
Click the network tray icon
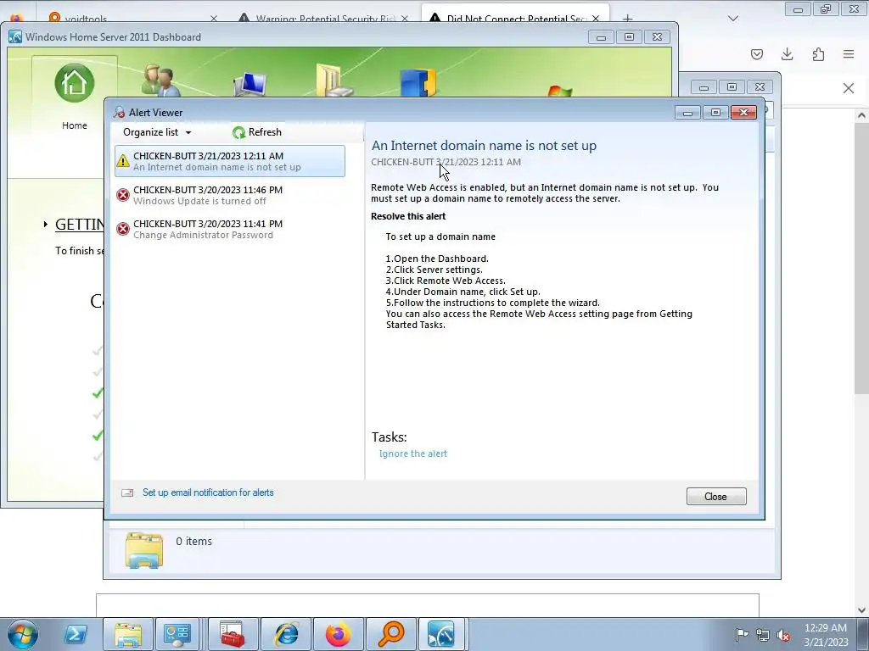(x=763, y=634)
